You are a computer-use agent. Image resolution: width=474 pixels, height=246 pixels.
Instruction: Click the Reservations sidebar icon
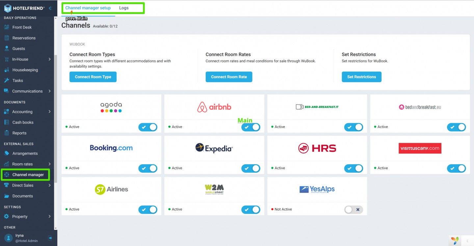[7, 38]
